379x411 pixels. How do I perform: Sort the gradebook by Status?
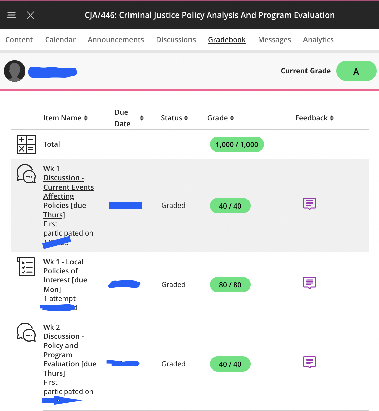point(174,118)
